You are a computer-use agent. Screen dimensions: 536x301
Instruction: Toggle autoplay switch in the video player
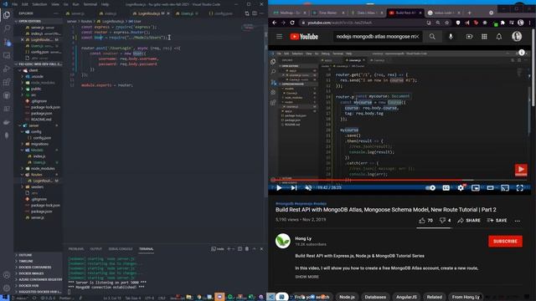click(430, 187)
